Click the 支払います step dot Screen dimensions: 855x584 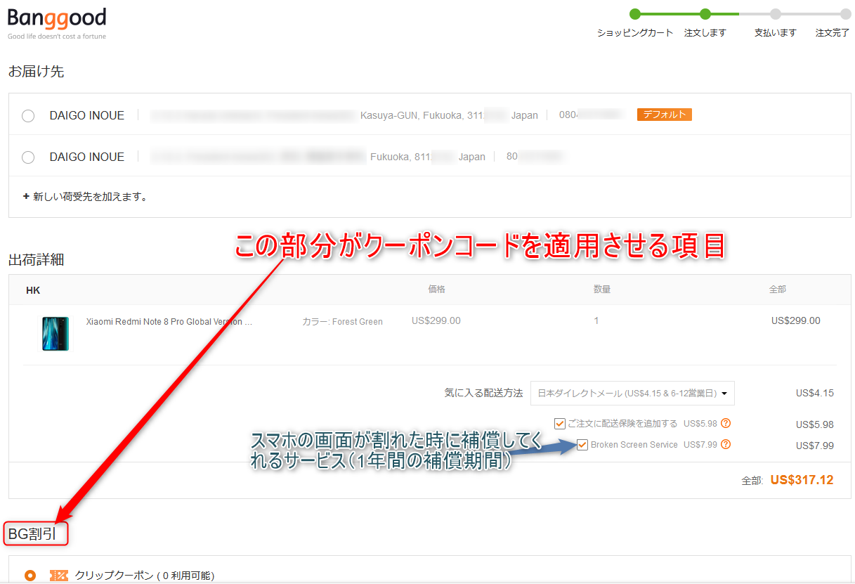775,13
